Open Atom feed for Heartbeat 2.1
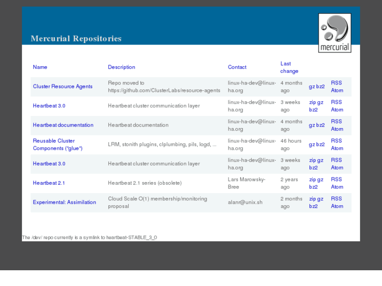382x286 pixels. [x=337, y=187]
